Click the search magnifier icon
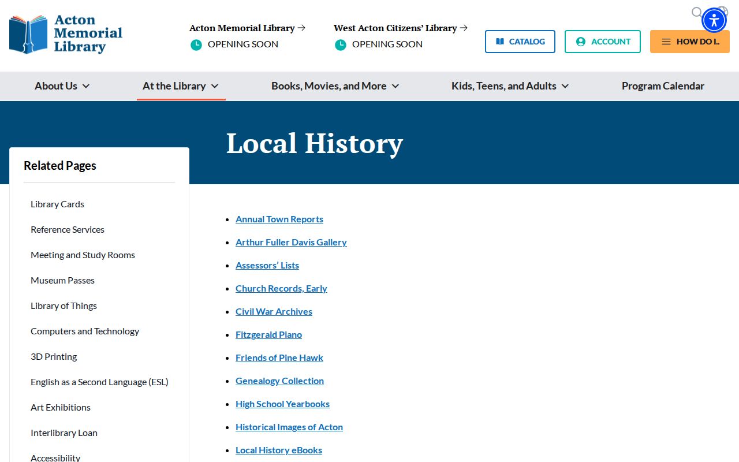The width and height of the screenshot is (739, 462). pos(697,12)
